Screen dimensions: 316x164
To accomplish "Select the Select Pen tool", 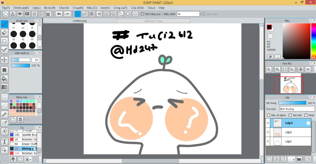I will (x=4, y=123).
